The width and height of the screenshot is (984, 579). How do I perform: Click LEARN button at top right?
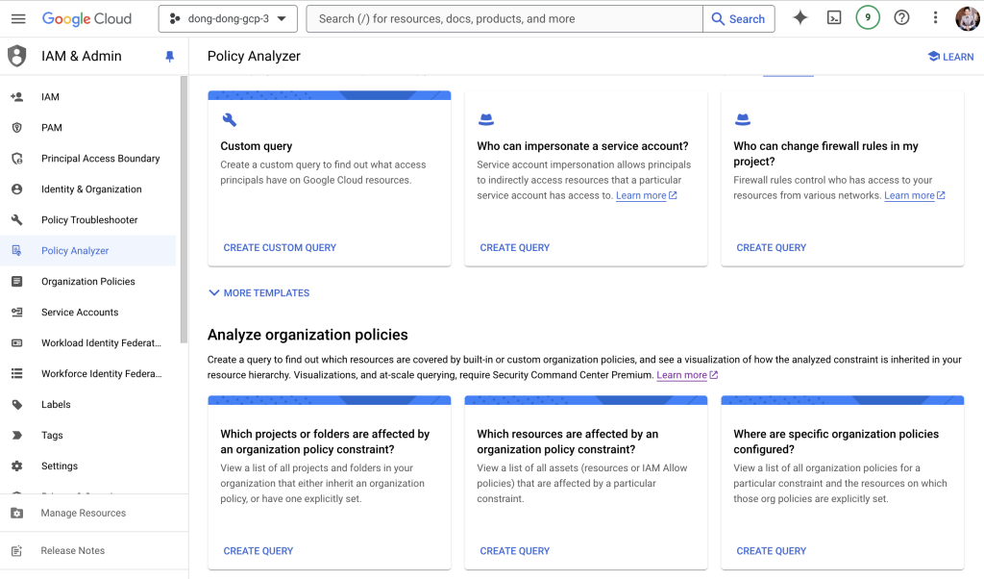(950, 57)
